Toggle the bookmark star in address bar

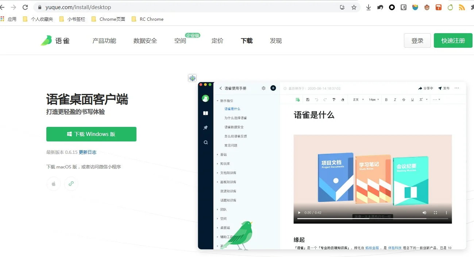click(x=354, y=7)
